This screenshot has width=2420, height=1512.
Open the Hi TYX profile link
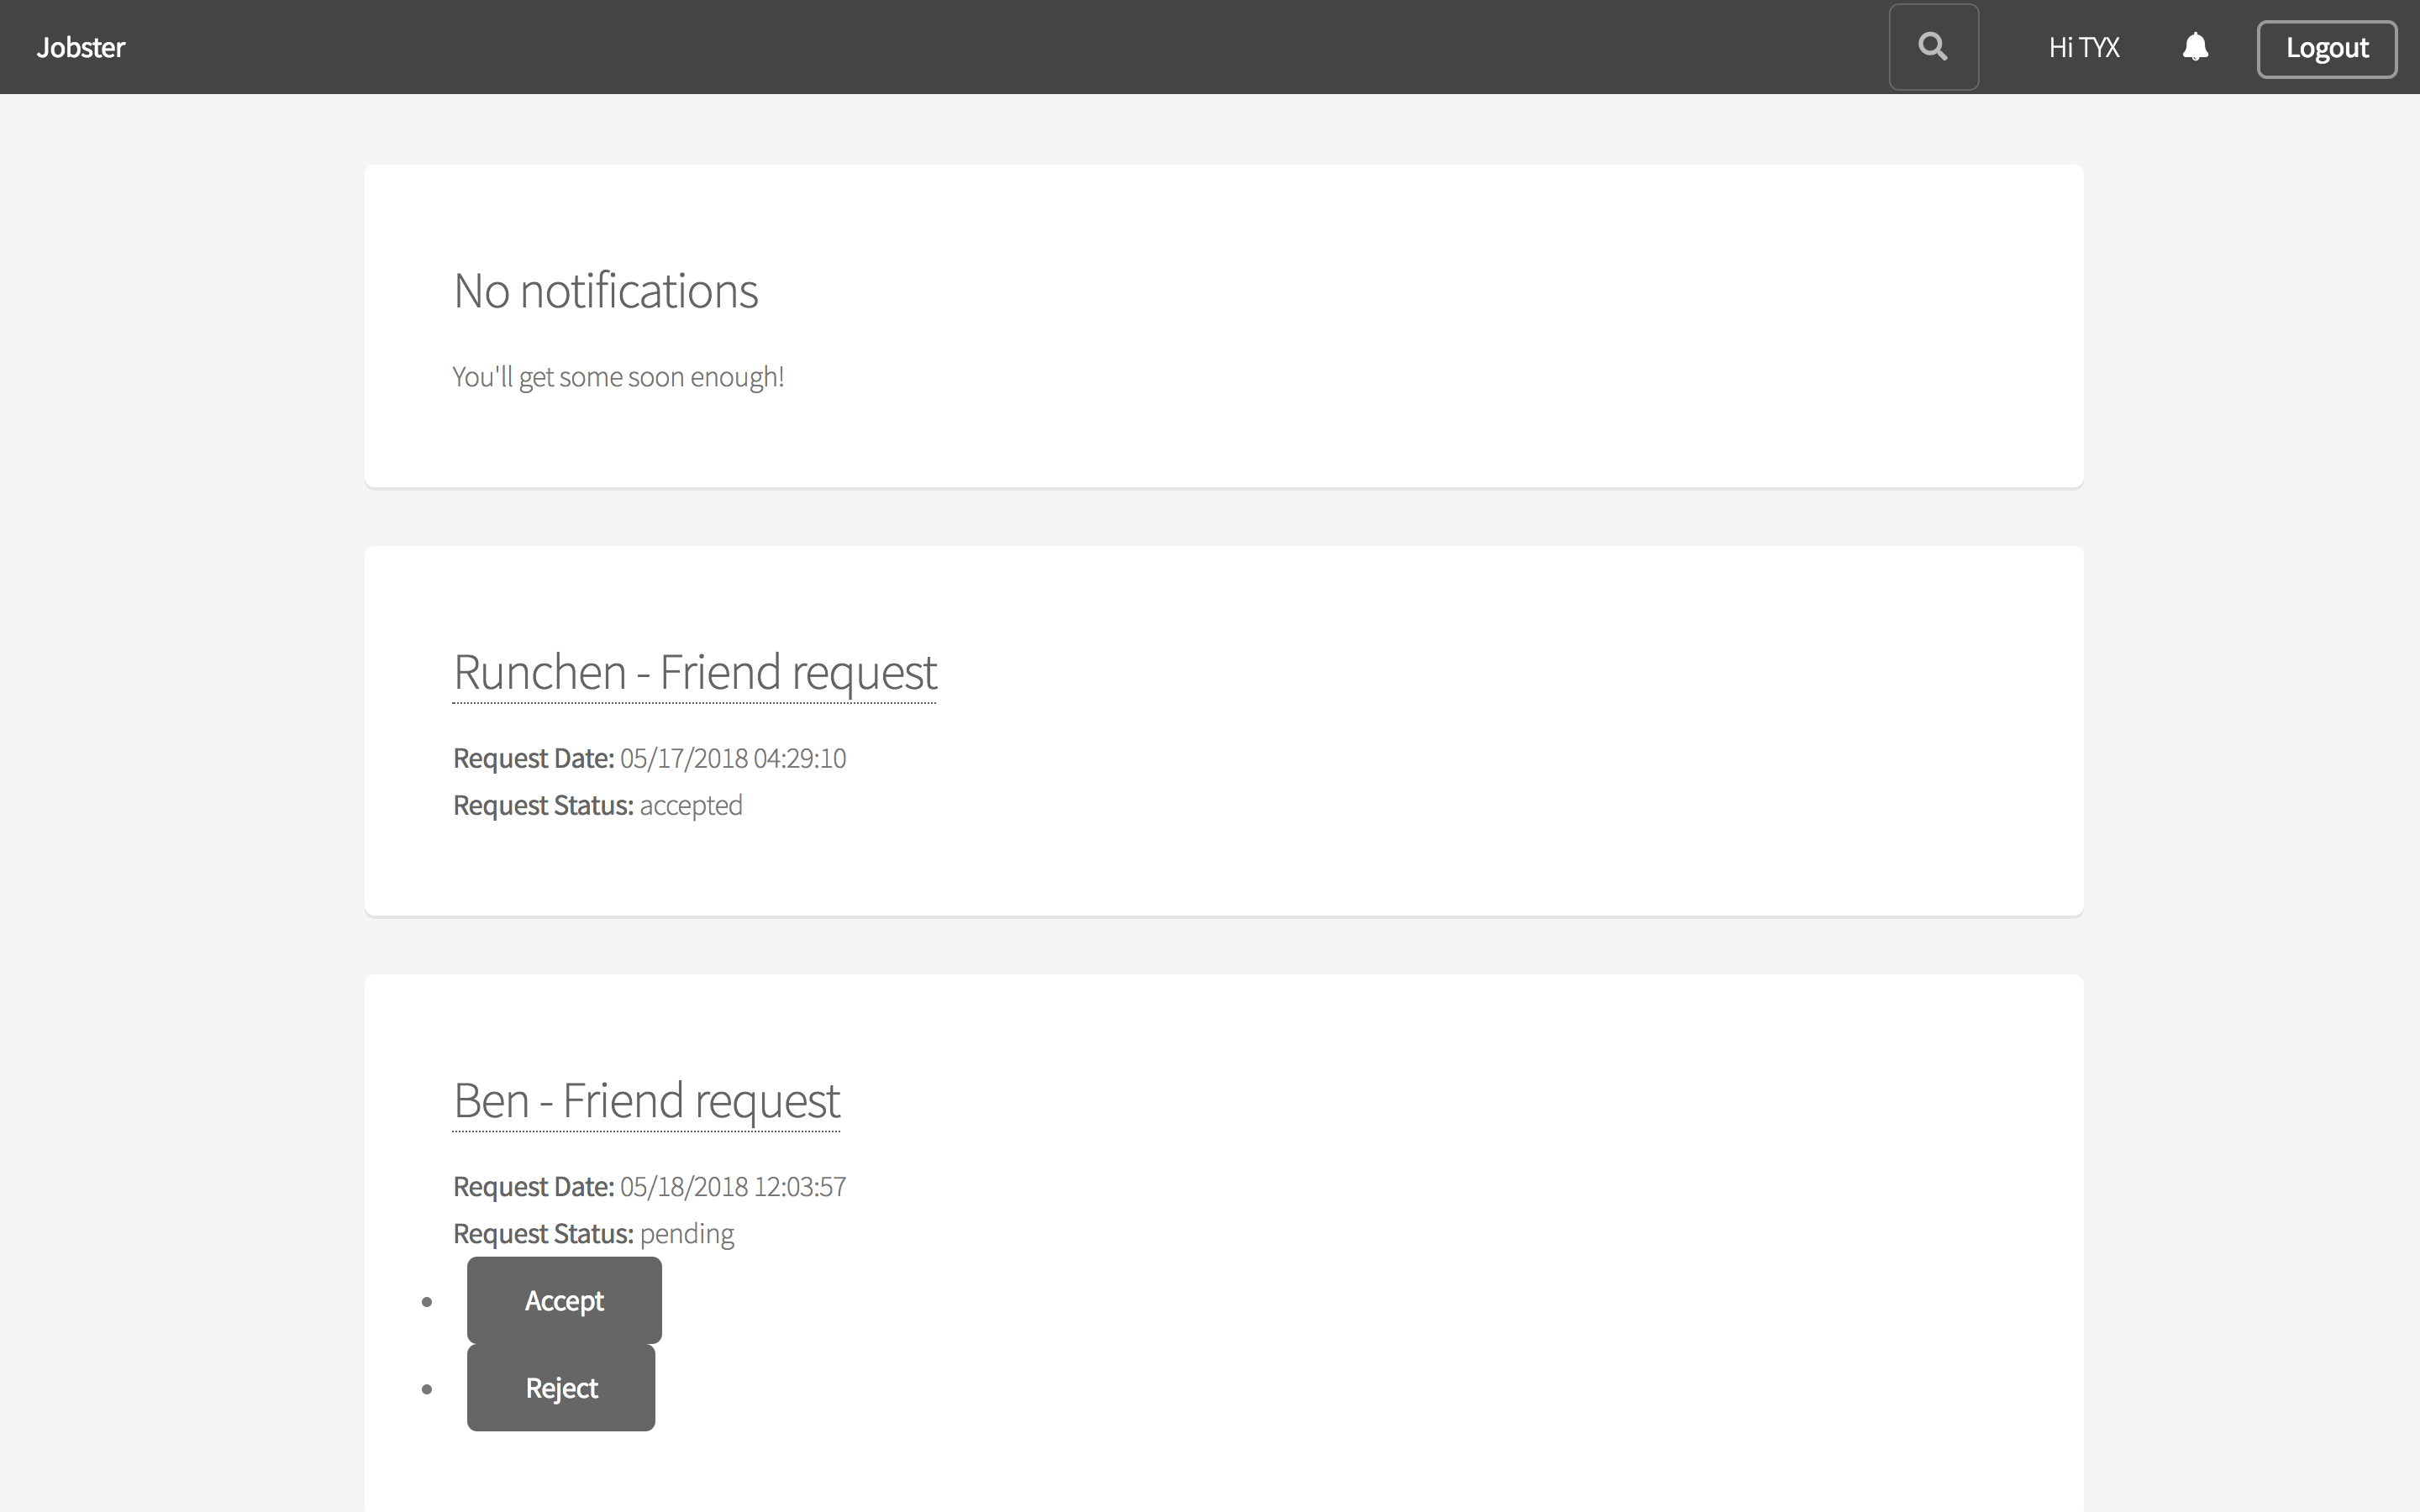2083,47
